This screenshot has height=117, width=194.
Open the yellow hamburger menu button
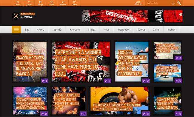coord(16,30)
